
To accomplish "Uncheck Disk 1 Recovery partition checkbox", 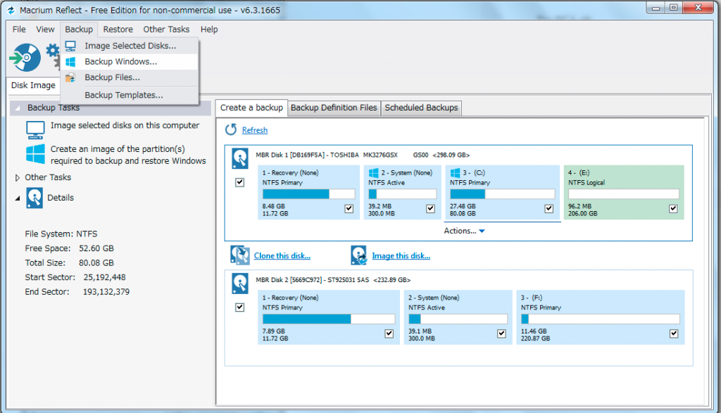I will (x=349, y=208).
